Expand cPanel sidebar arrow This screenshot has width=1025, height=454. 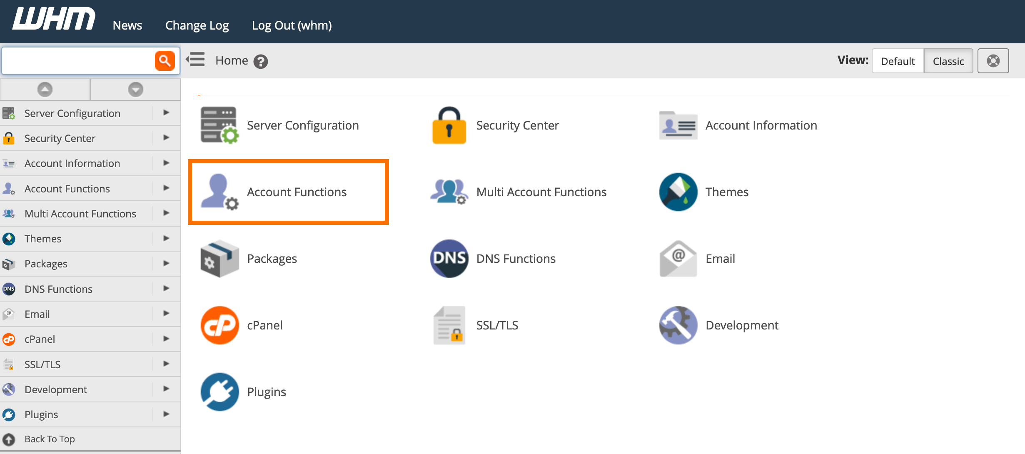167,339
